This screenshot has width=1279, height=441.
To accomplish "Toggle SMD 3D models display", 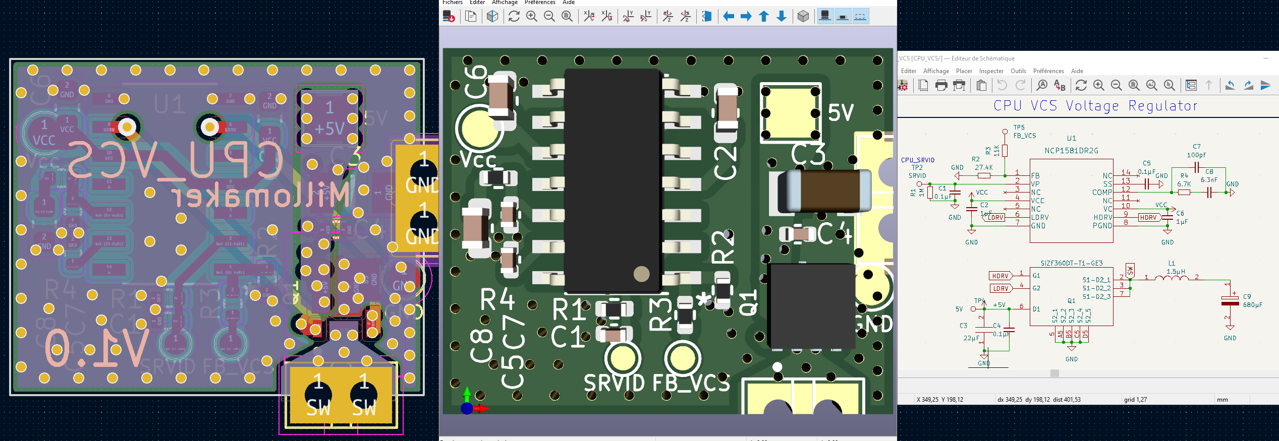I will 843,17.
